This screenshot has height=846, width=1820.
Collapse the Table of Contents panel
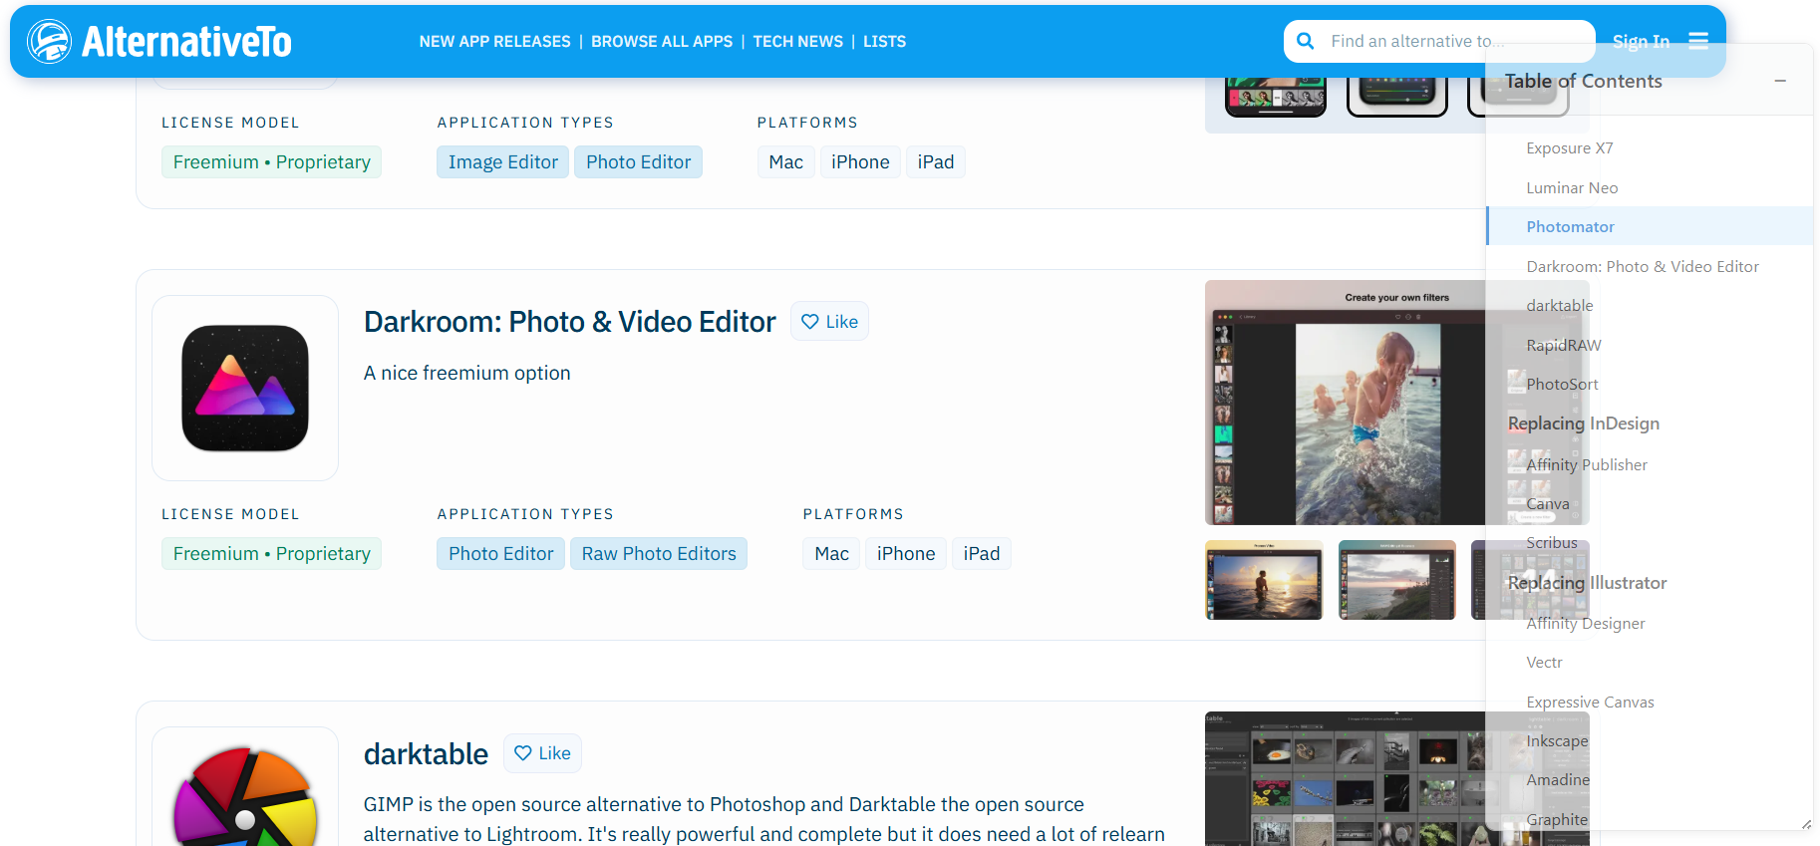coord(1780,81)
